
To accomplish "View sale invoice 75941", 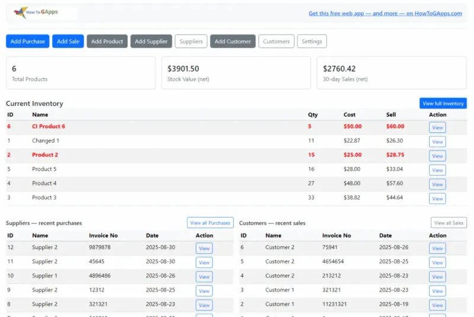I will pyautogui.click(x=437, y=248).
